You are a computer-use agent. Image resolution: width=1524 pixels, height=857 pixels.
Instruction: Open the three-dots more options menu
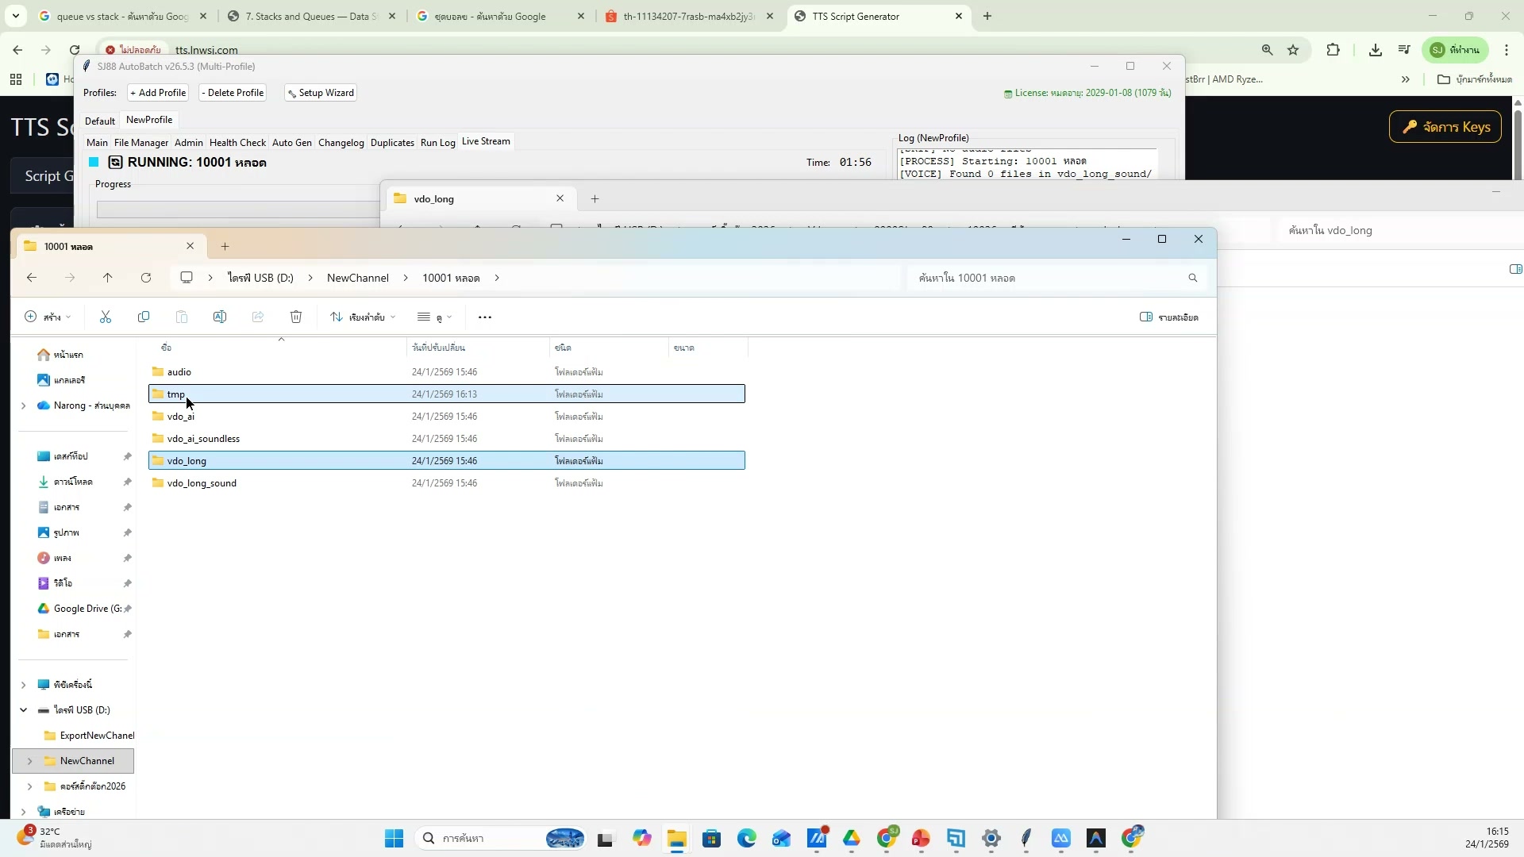point(485,317)
